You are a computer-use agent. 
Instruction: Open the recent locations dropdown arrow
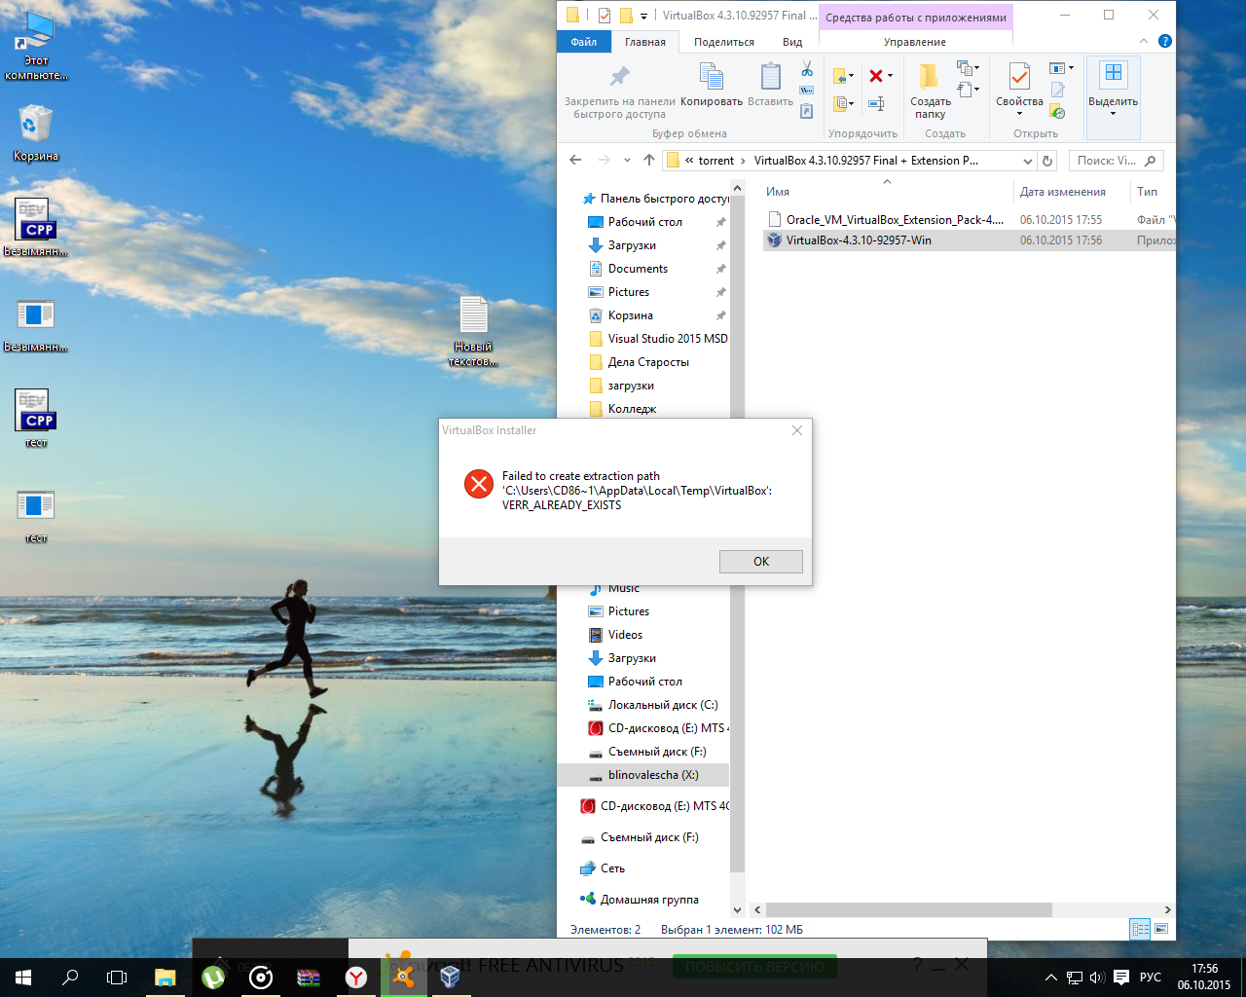click(627, 161)
